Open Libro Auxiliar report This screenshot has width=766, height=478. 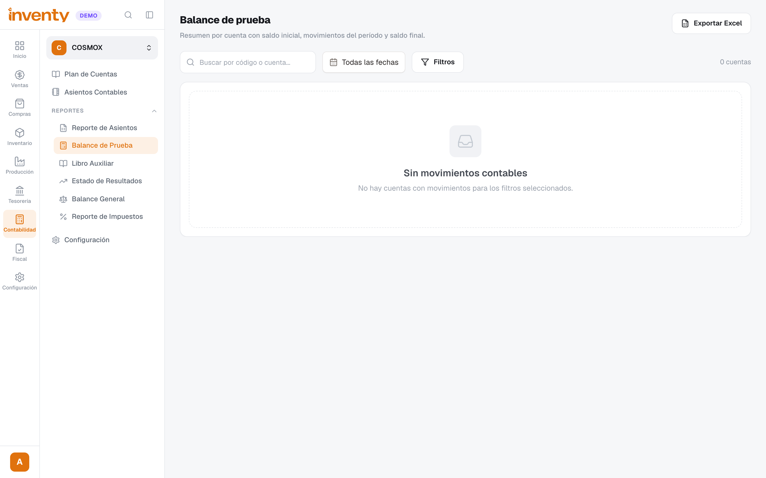pos(106,163)
